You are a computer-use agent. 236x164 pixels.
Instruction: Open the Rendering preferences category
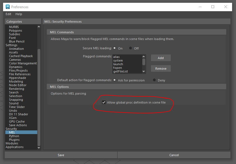[17, 88]
